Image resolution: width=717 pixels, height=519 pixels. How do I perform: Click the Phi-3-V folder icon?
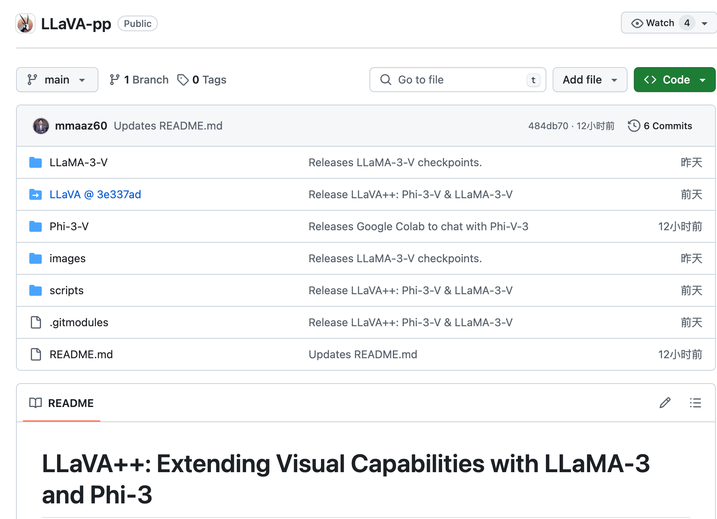point(36,226)
